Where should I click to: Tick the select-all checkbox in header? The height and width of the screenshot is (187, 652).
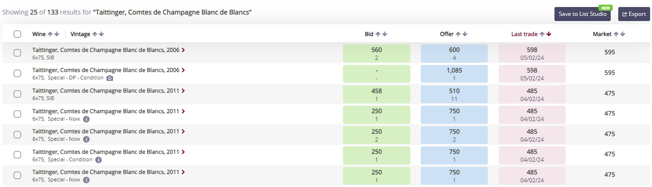pyautogui.click(x=17, y=34)
